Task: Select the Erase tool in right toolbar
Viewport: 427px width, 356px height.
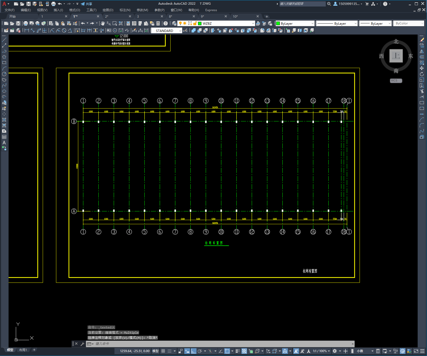Action: tap(422, 40)
